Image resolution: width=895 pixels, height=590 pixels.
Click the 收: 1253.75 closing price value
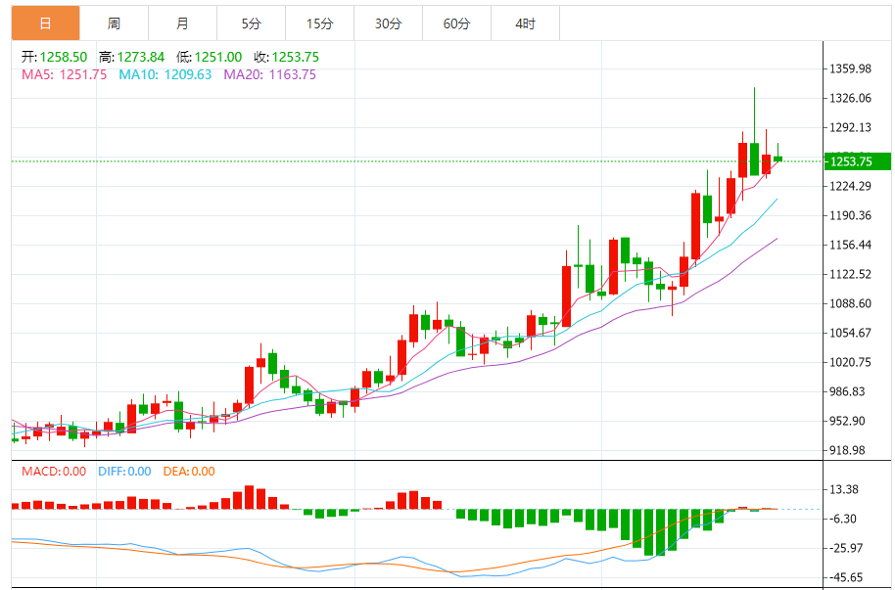coord(285,58)
